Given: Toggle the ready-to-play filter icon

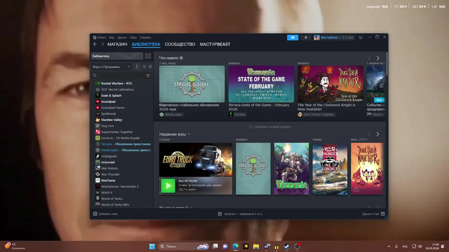Looking at the screenshot, I should 150,66.
